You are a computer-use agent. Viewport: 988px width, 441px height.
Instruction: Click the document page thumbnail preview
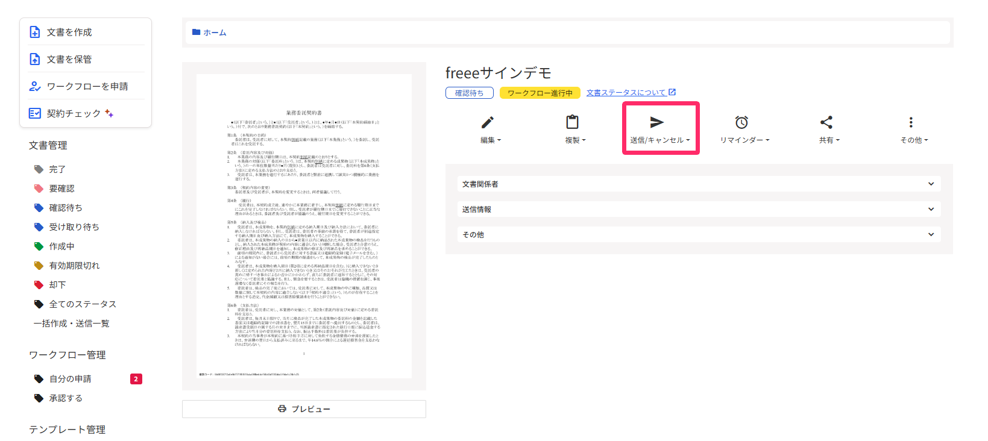(304, 226)
